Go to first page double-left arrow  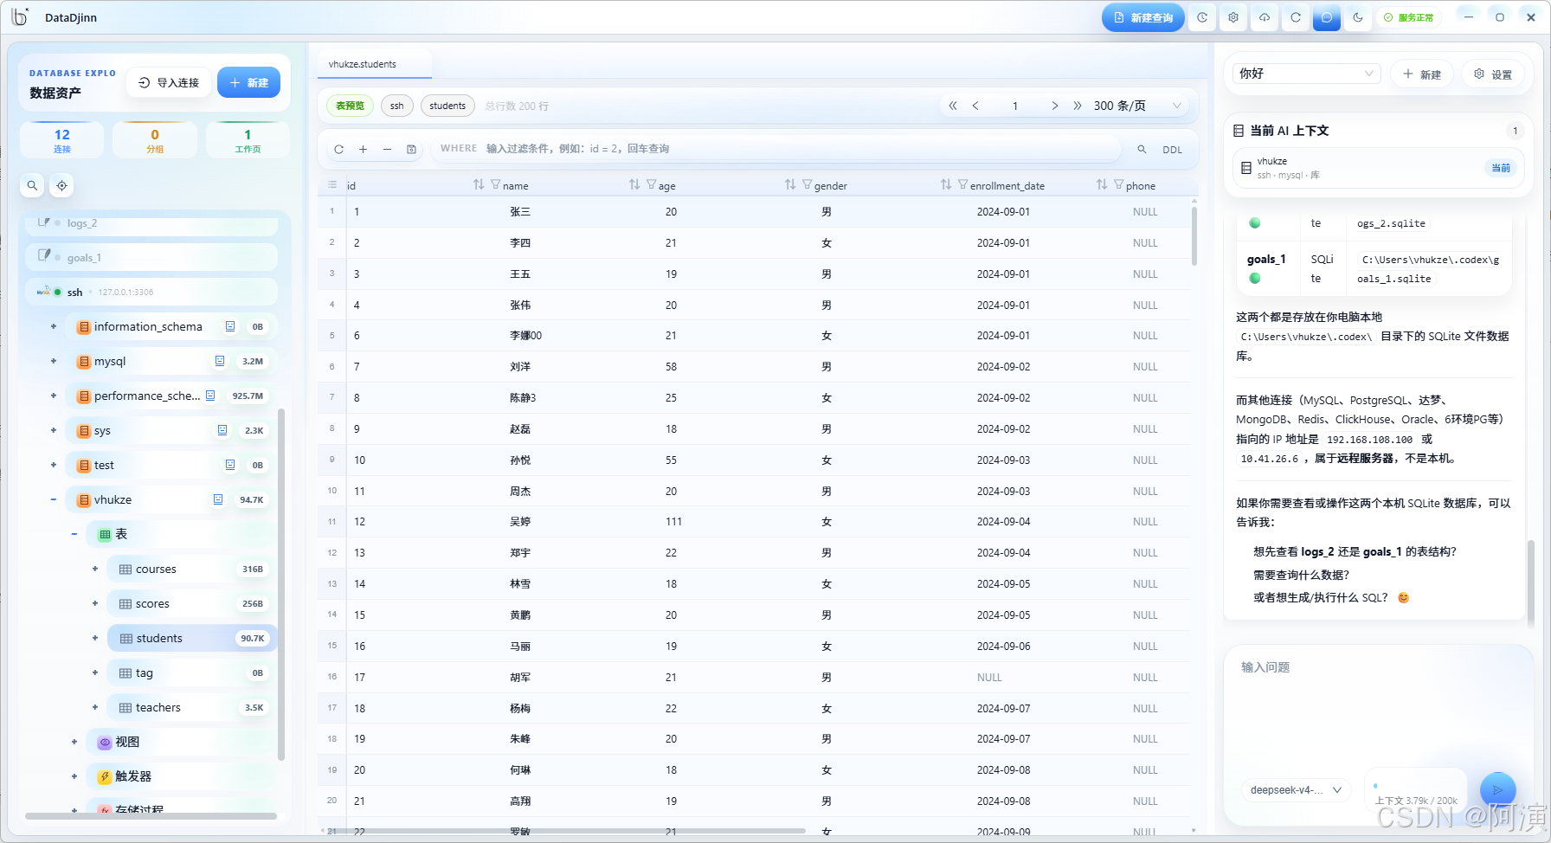click(953, 106)
